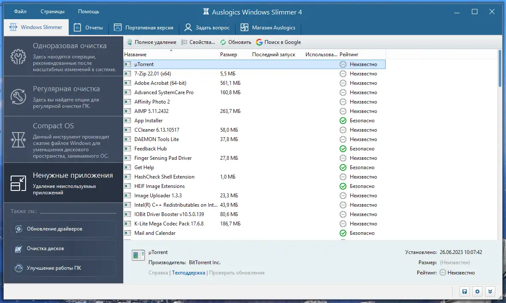Screen dimensions: 506x303
Task: Open the Файл menu
Action: pyautogui.click(x=20, y=12)
